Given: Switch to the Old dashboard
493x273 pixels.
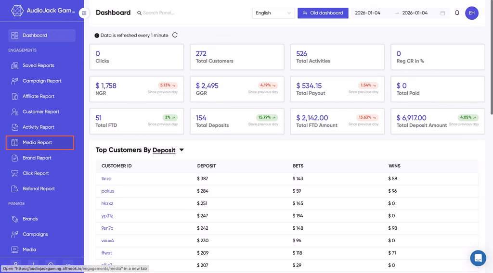Looking at the screenshot, I should click(x=323, y=13).
